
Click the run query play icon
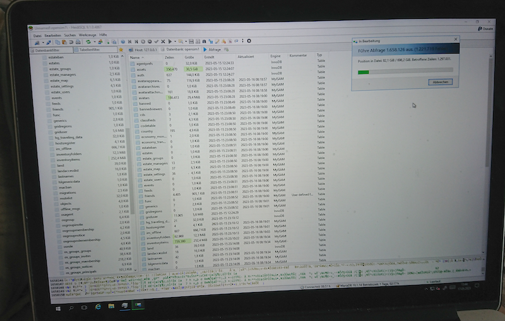pos(170,42)
